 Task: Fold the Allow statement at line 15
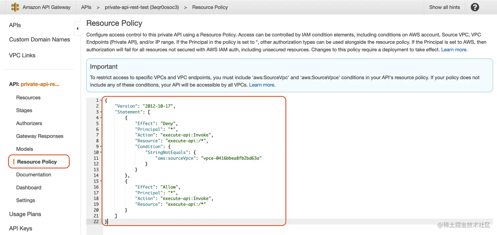point(101,181)
